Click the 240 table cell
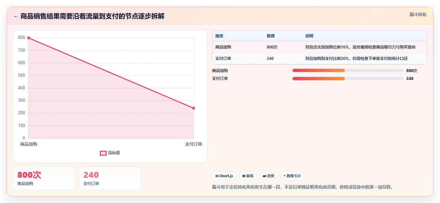The image size is (440, 203). 270,59
